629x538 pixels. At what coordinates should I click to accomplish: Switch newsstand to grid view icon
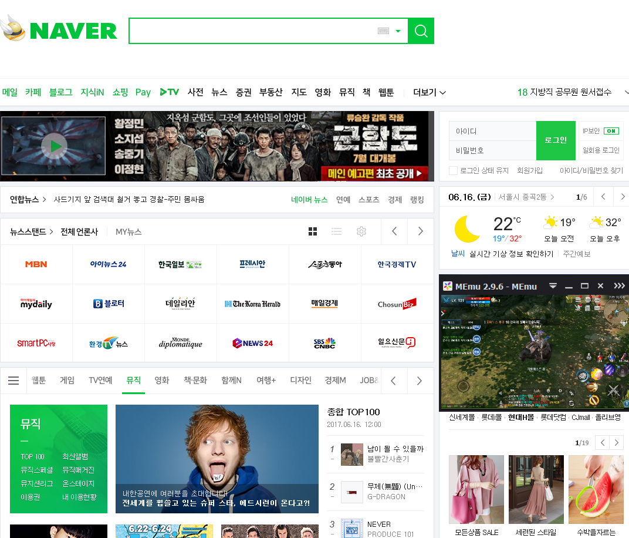click(313, 231)
